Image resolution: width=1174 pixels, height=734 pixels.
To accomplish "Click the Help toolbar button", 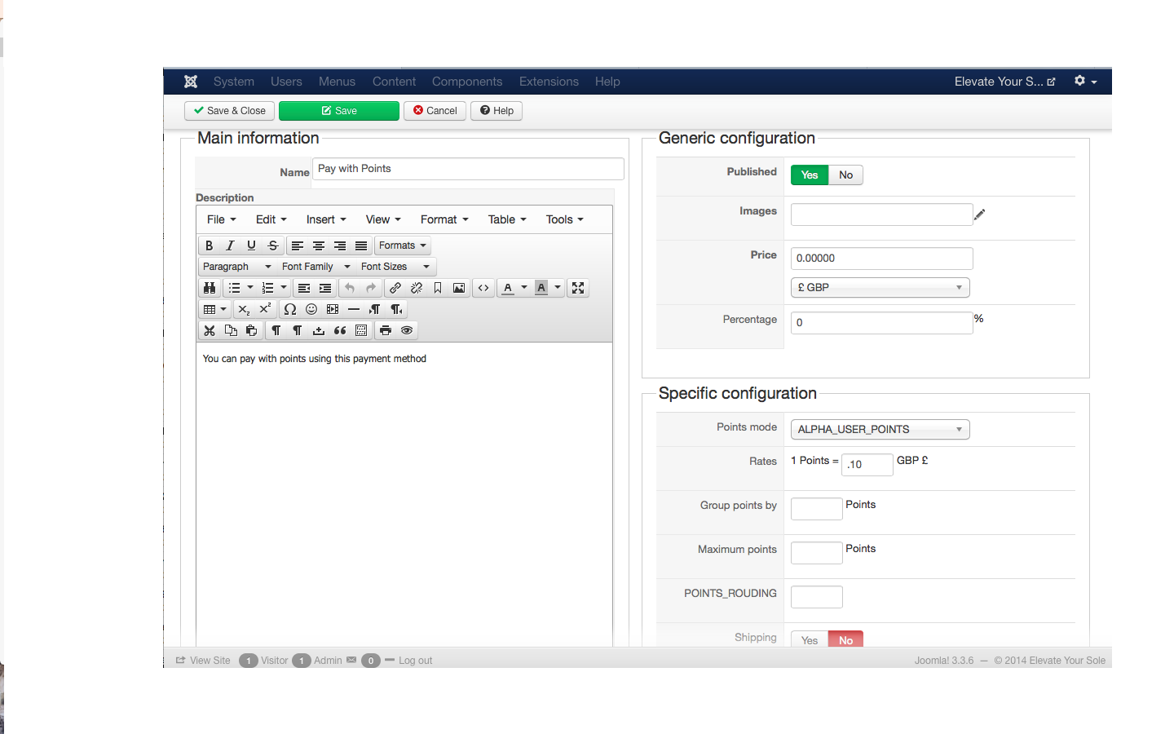I will click(497, 111).
